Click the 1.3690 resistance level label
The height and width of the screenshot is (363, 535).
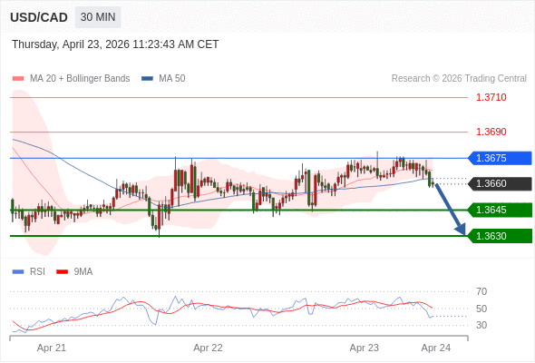(491, 132)
